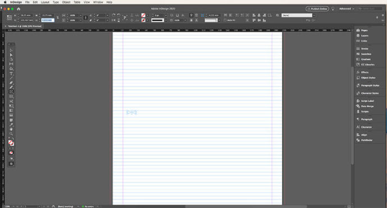The width and height of the screenshot is (387, 208).
Task: Open the Window menu
Action: coord(98,2)
